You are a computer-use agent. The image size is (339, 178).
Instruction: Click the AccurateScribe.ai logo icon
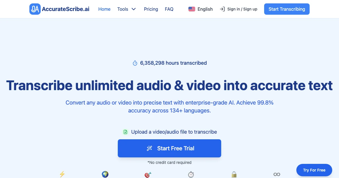point(35,9)
